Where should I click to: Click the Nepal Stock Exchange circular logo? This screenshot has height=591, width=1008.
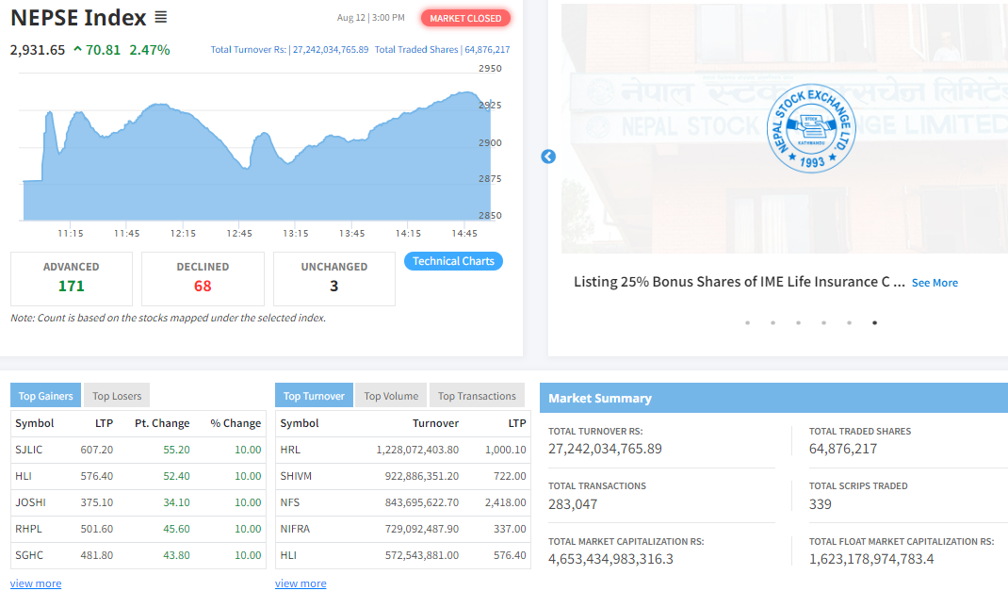point(811,128)
